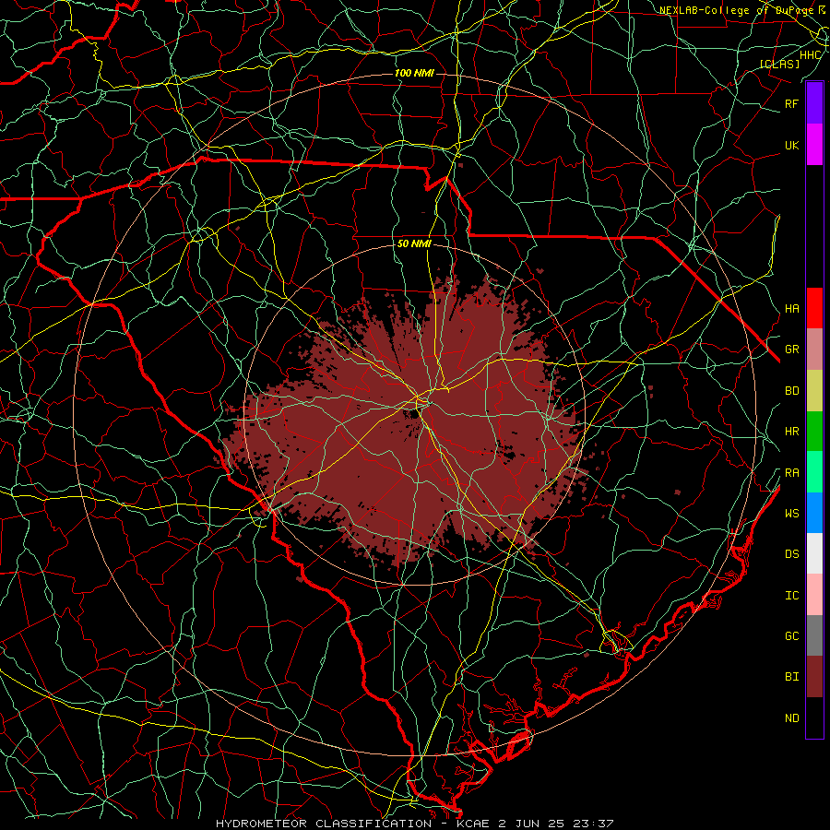Screen dimensions: 830x830
Task: Select the BD yellow legend swatch
Action: (814, 390)
